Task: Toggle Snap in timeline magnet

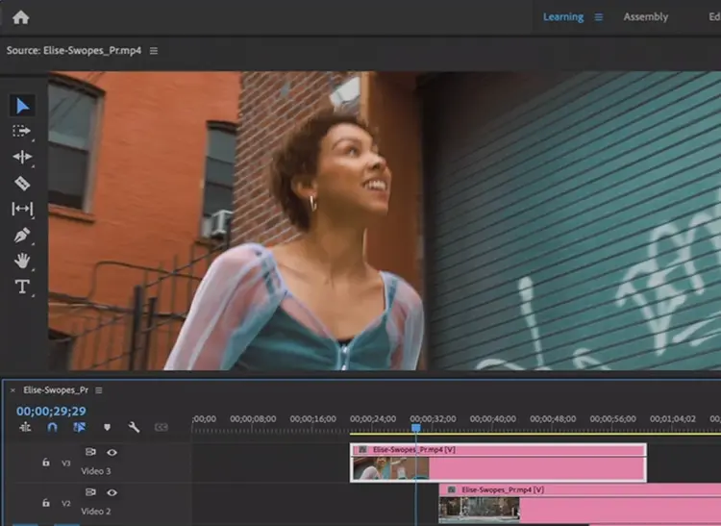Action: pos(52,427)
